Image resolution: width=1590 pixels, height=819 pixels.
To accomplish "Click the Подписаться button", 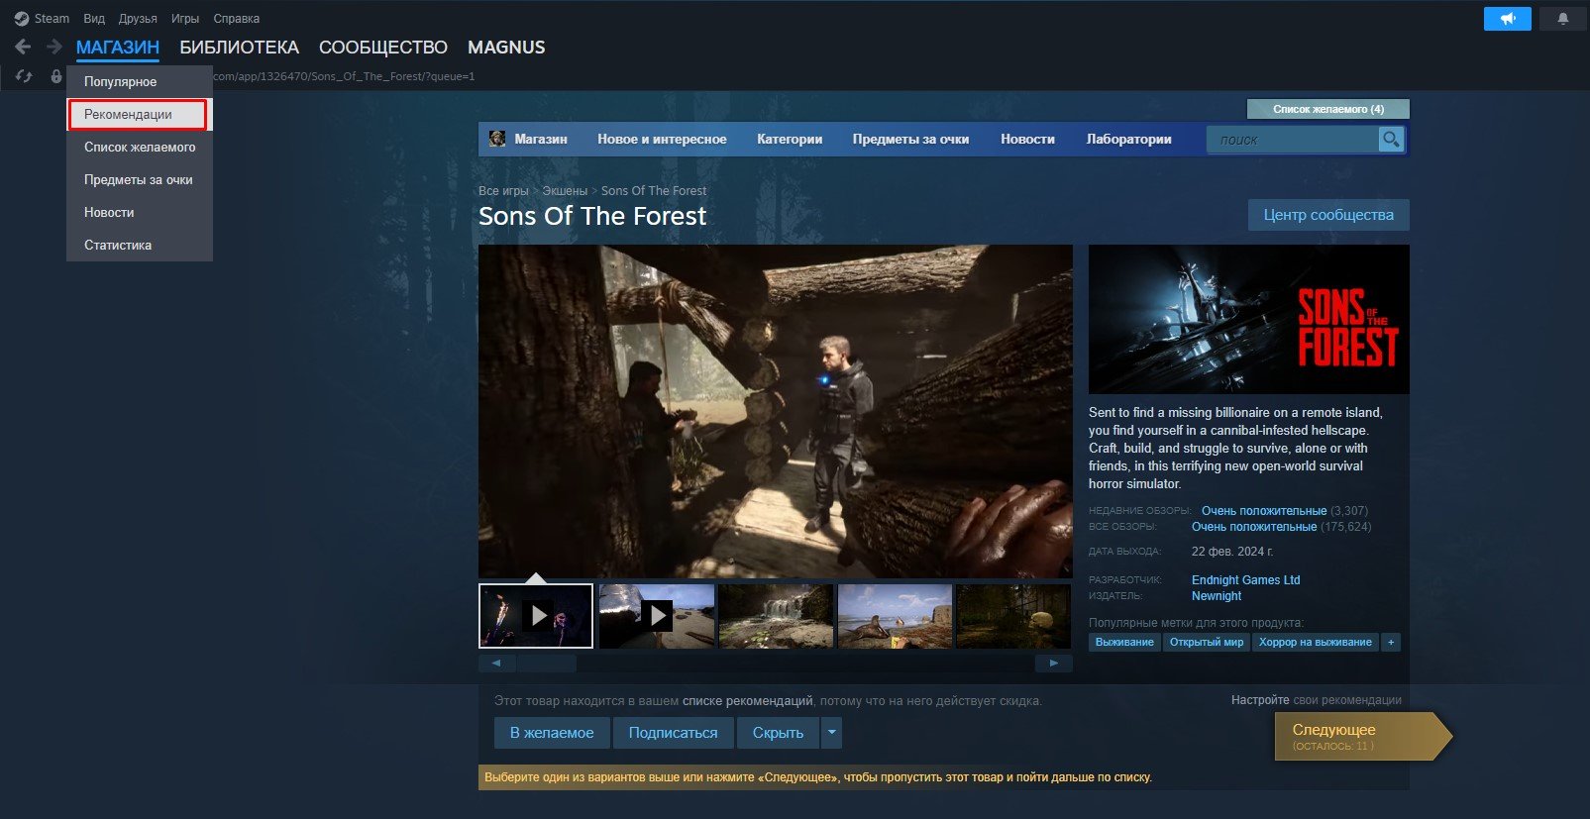I will point(674,733).
